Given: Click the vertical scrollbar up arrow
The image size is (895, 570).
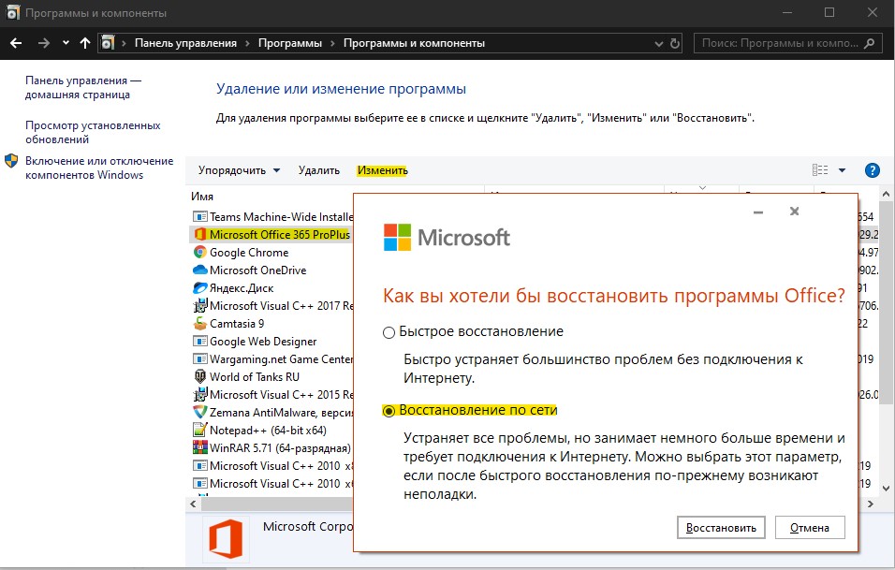Looking at the screenshot, I should point(886,194).
